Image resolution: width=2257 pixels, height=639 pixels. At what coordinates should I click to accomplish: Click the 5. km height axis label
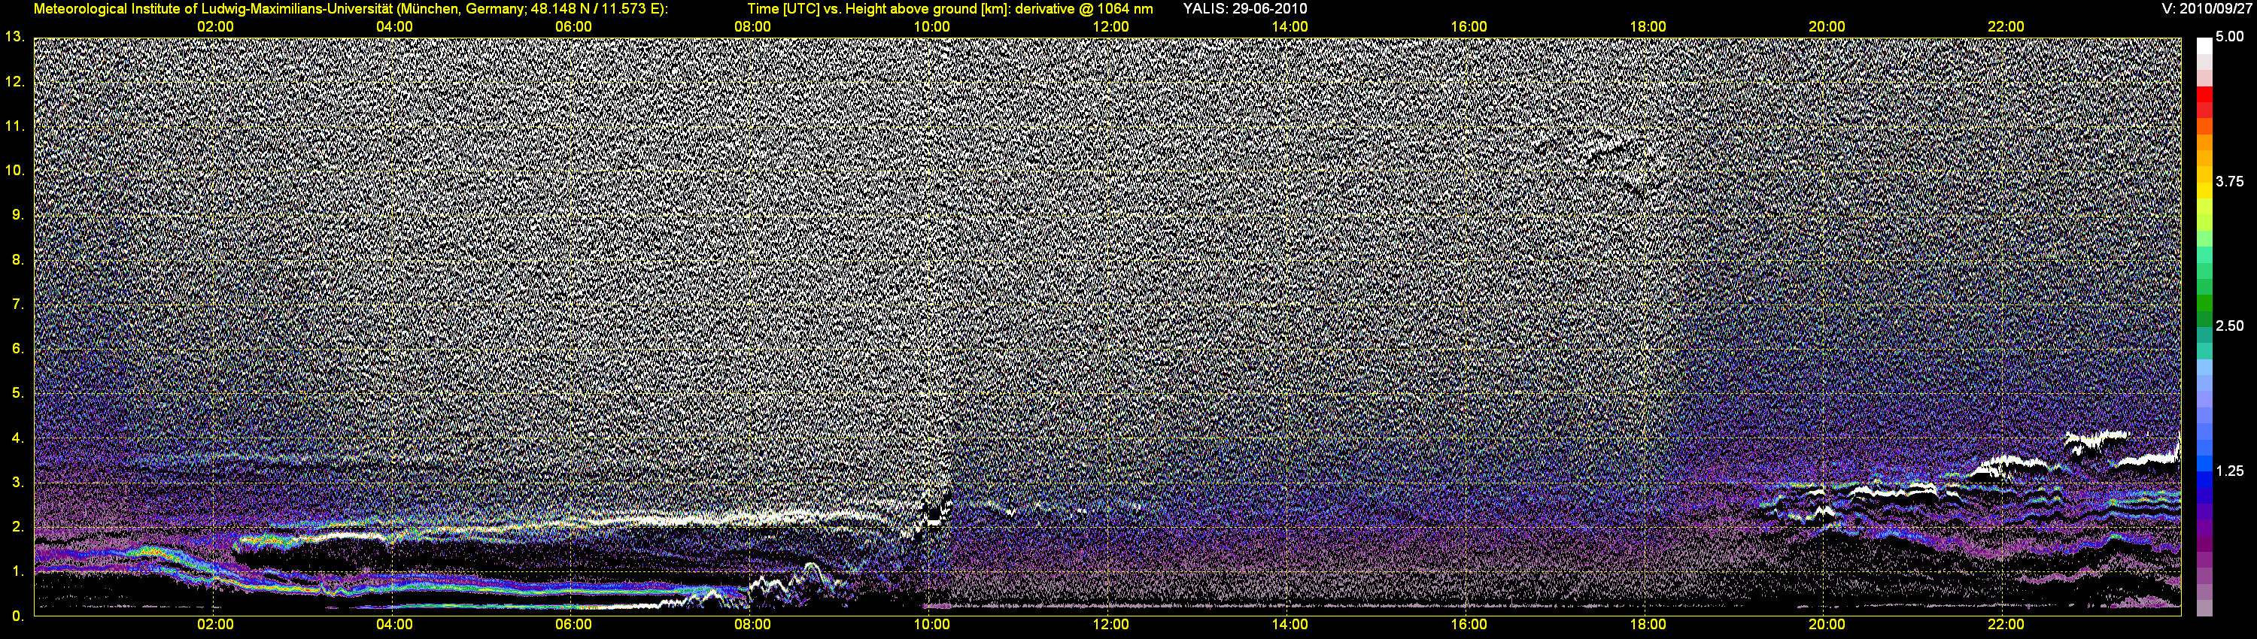(x=17, y=393)
